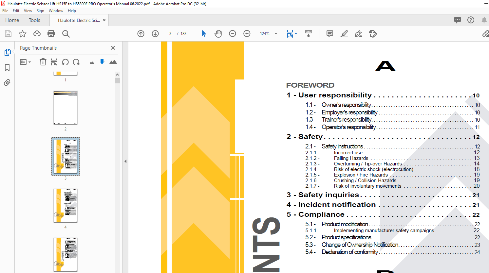Viewport: 489px width, 273px height.
Task: Add a sticky note comment
Action: tap(330, 34)
